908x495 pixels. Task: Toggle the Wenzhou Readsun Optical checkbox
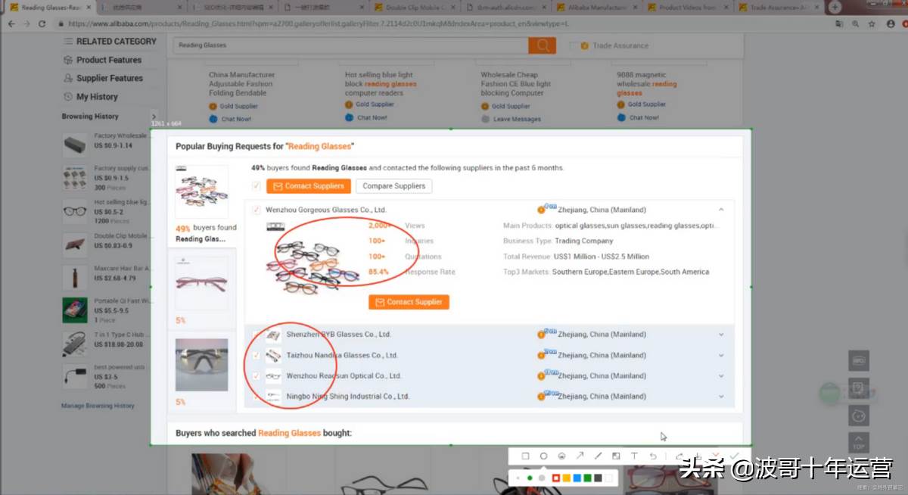(x=257, y=376)
